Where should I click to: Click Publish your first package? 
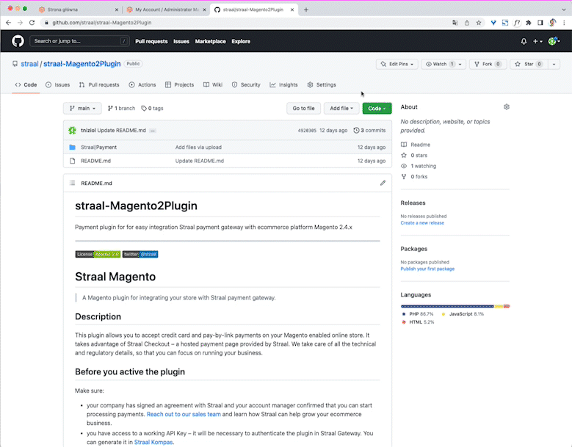click(427, 269)
